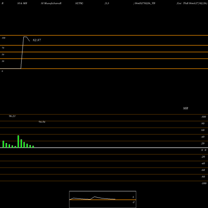
Task: Click the first green histogram bar
Action: pyautogui.click(x=3, y=144)
